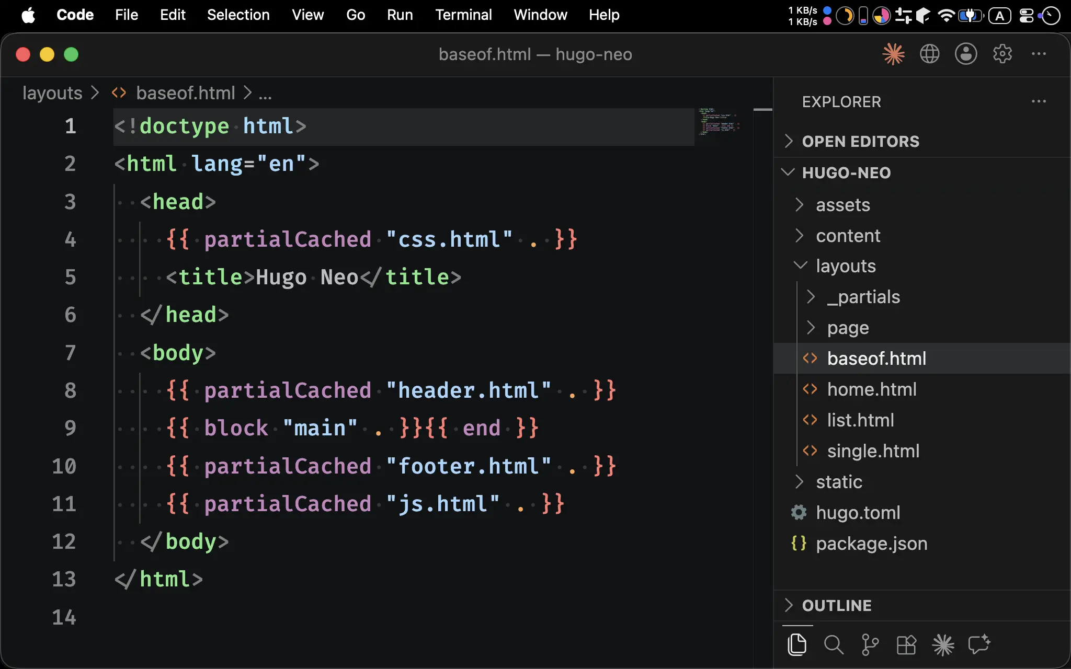
Task: Click package.json braces file icon
Action: [x=799, y=543]
